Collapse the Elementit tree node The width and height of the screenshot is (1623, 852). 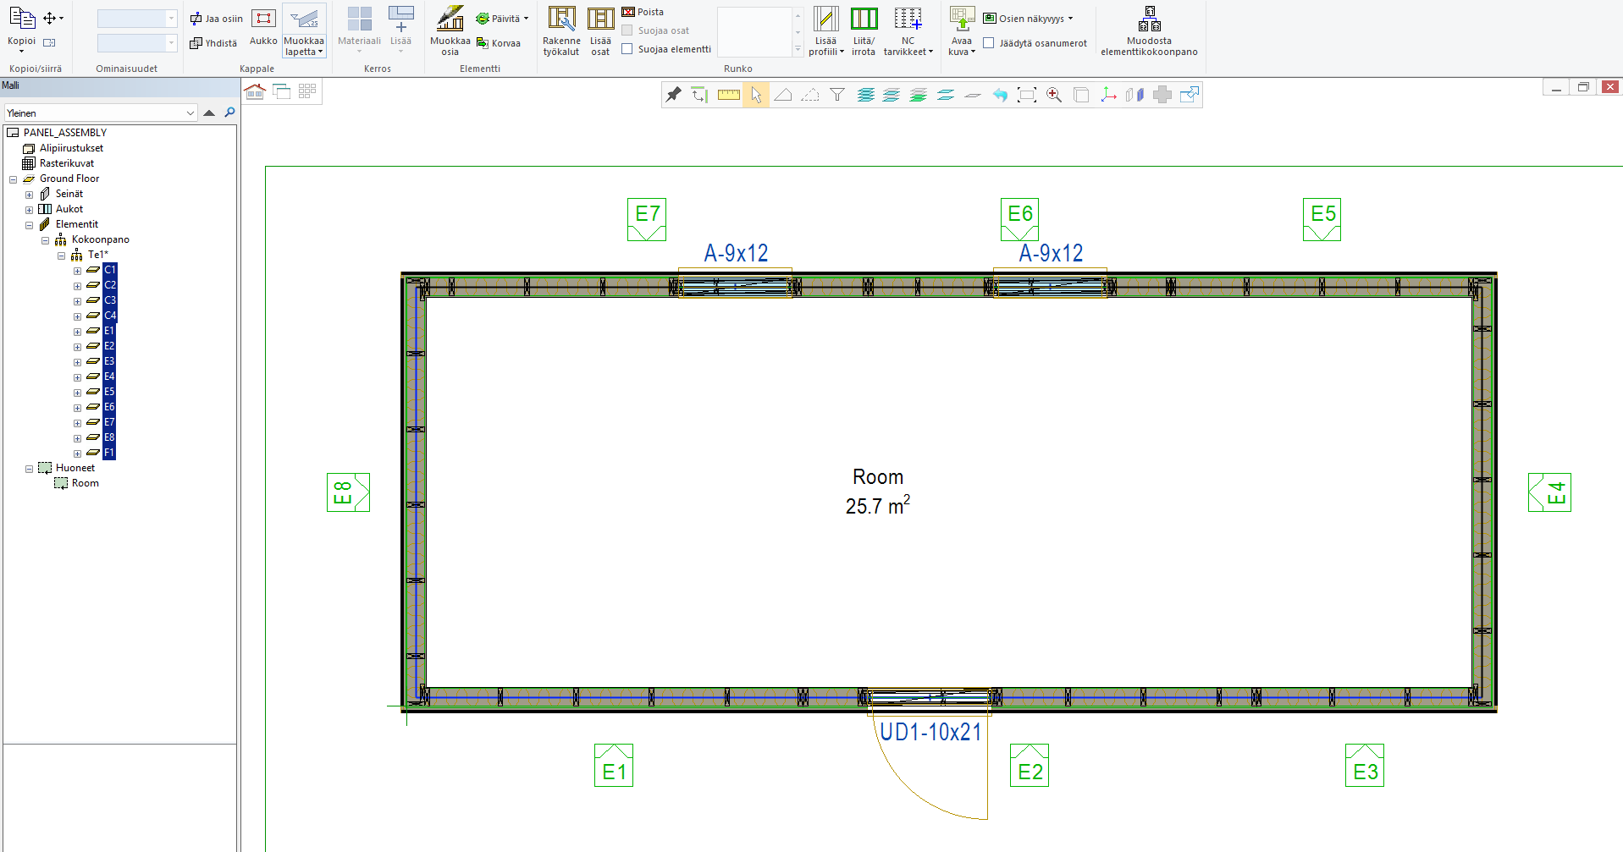point(29,225)
